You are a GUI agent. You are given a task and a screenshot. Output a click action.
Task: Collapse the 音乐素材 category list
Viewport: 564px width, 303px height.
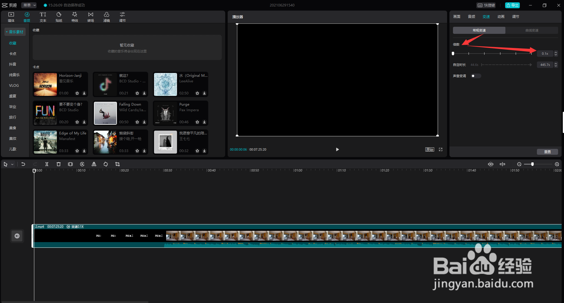[15, 32]
